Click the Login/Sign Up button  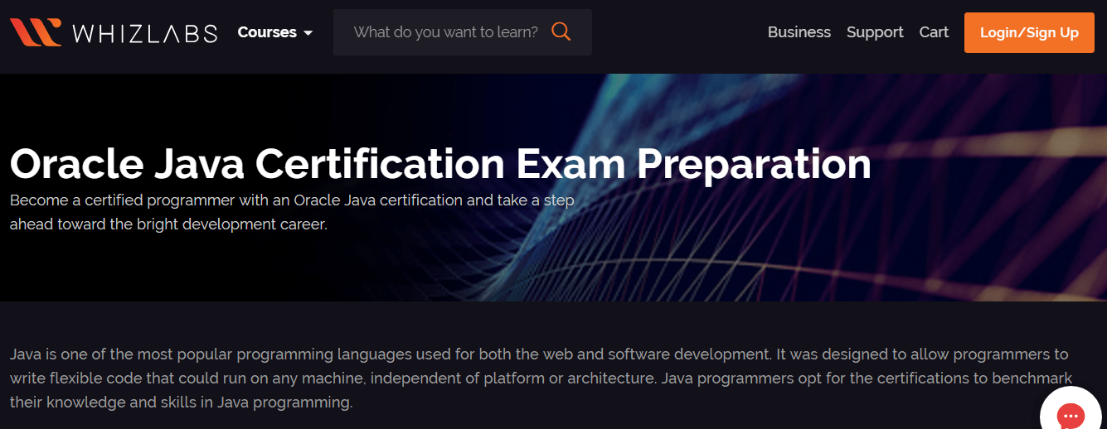[x=1029, y=33]
